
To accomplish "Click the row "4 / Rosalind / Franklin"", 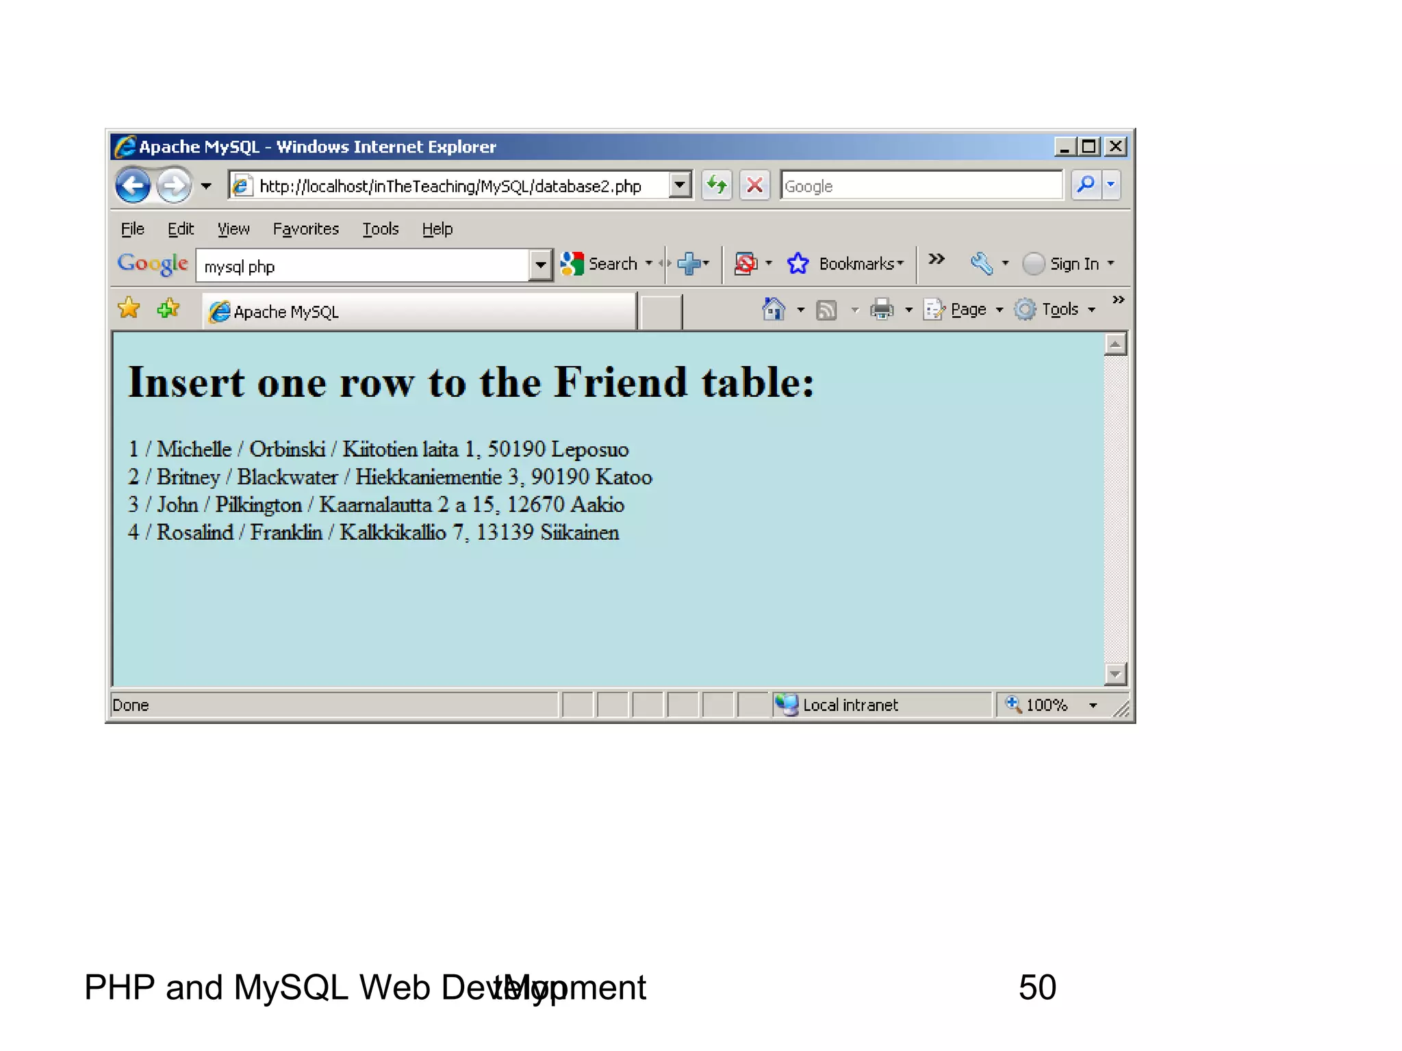I will (374, 532).
